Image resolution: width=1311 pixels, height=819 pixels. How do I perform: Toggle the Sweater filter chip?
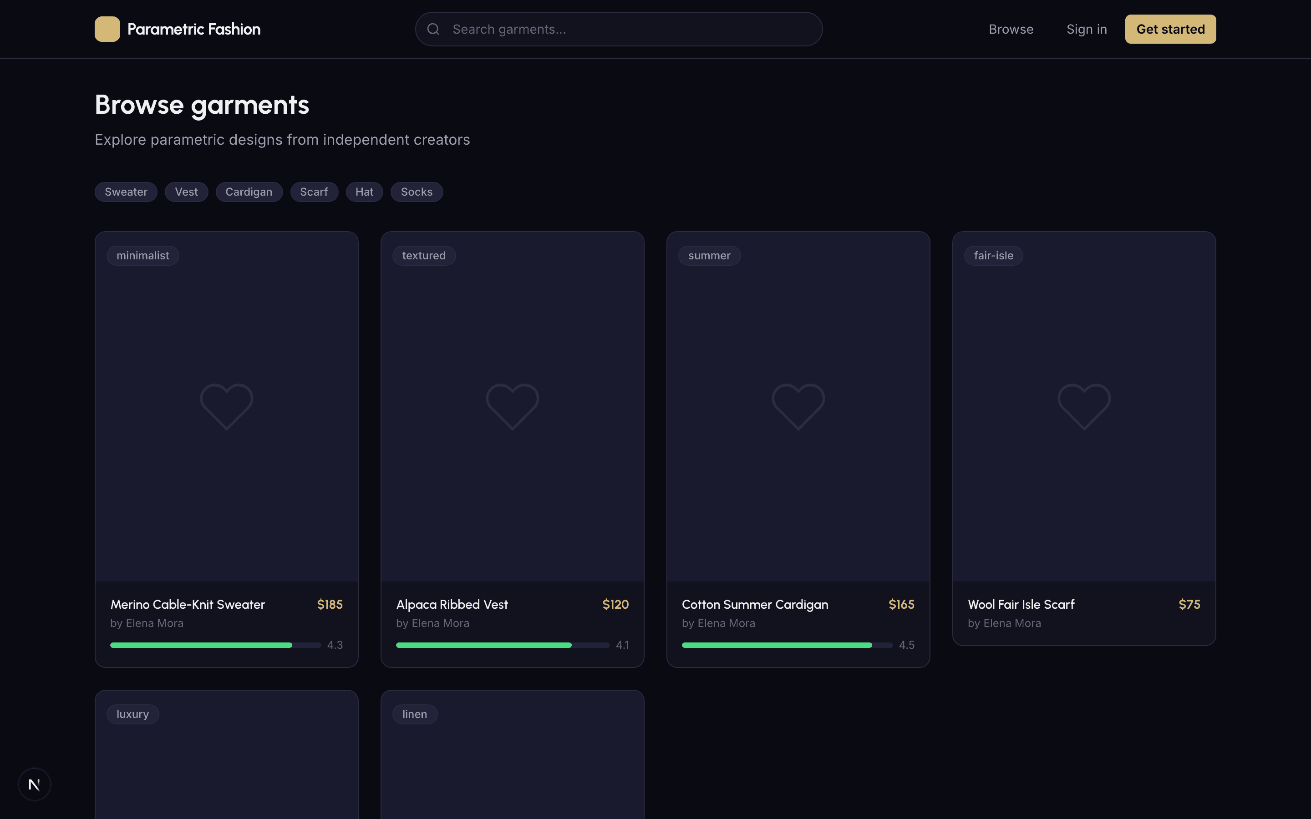(x=126, y=192)
